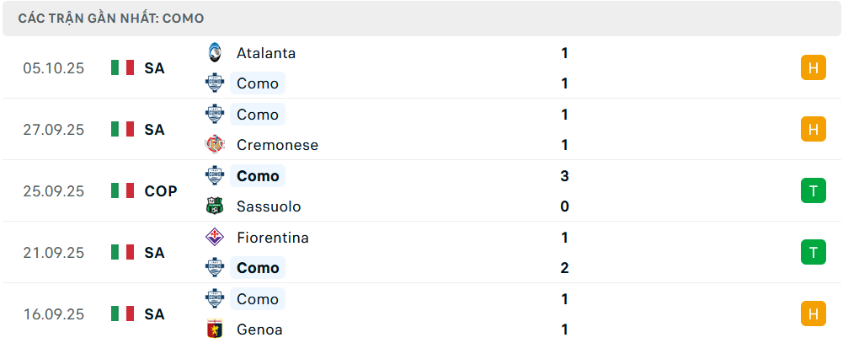This screenshot has height=343, width=843.
Task: Click the Fiorentina club crest icon
Action: click(x=214, y=238)
